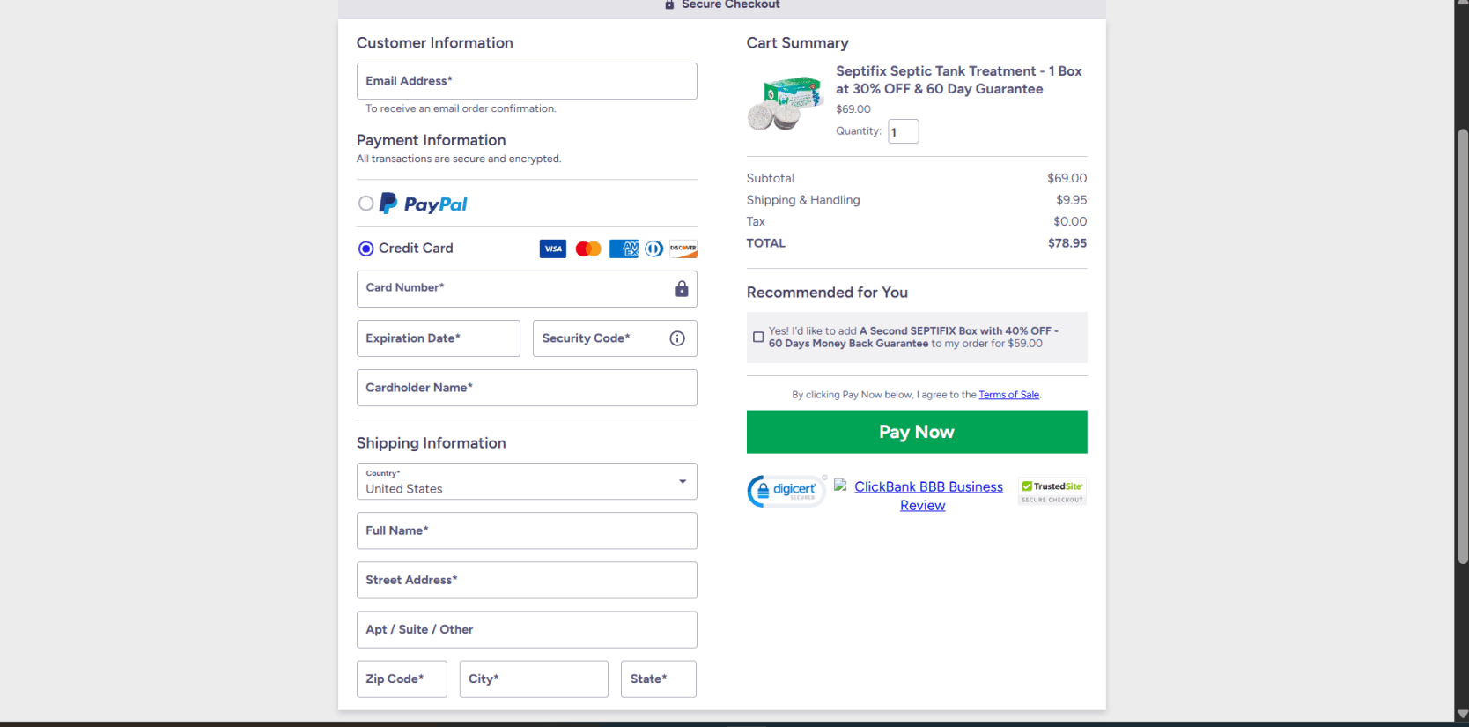The width and height of the screenshot is (1469, 727).
Task: Click the TrustedSite Secure Checkout badge
Action: click(1052, 490)
